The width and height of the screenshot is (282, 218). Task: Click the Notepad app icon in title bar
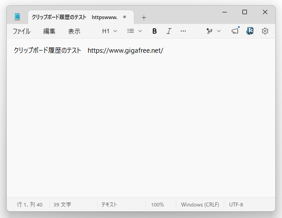tap(17, 17)
